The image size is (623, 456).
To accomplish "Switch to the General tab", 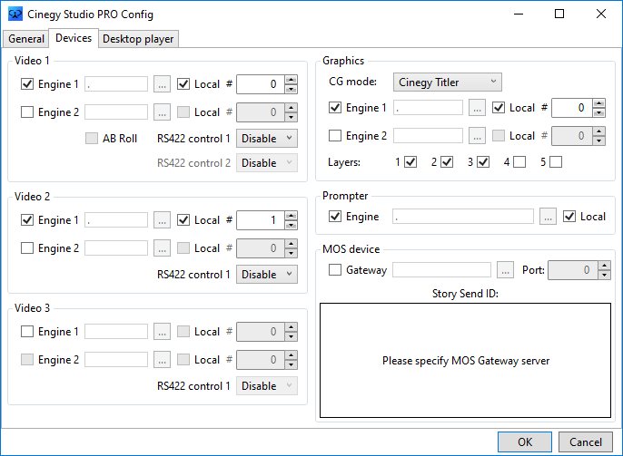I will [x=25, y=39].
